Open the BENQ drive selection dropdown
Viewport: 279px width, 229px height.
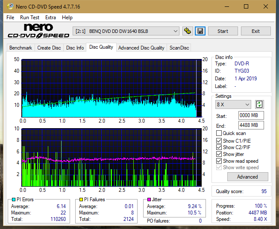pos(126,31)
